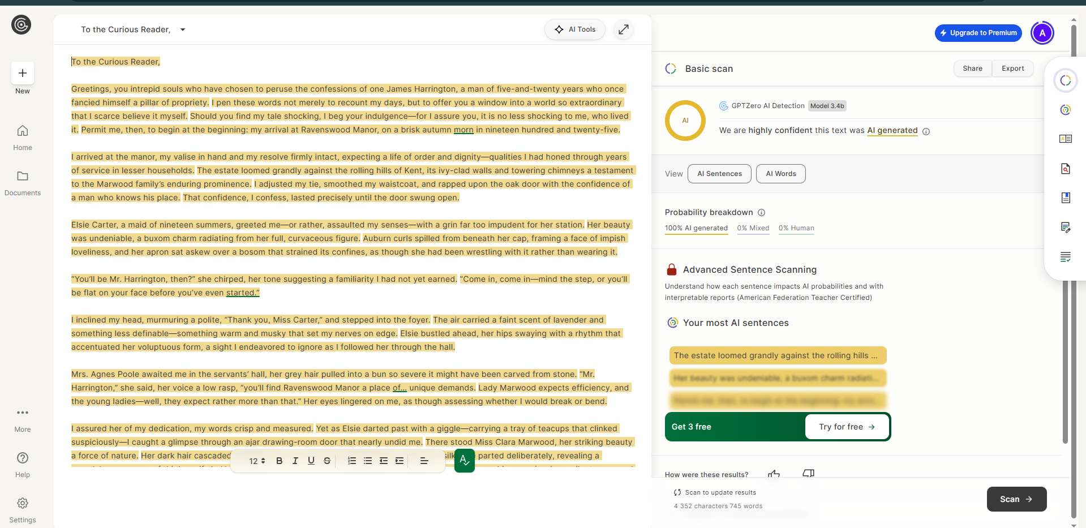Open the user avatar account menu
1086x528 pixels.
click(x=1042, y=33)
